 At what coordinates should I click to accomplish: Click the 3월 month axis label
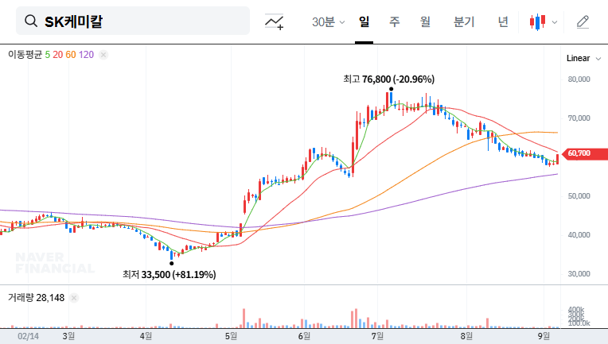coord(68,336)
